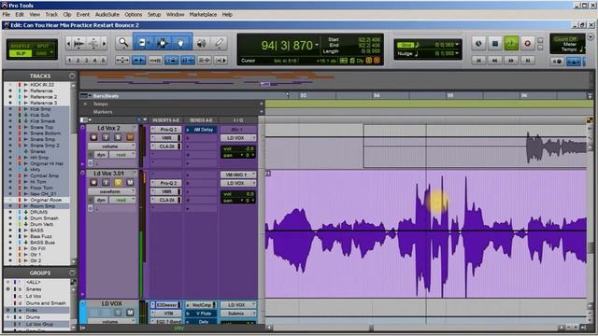Select the Pencil tool
598x336 pixels.
pos(220,43)
